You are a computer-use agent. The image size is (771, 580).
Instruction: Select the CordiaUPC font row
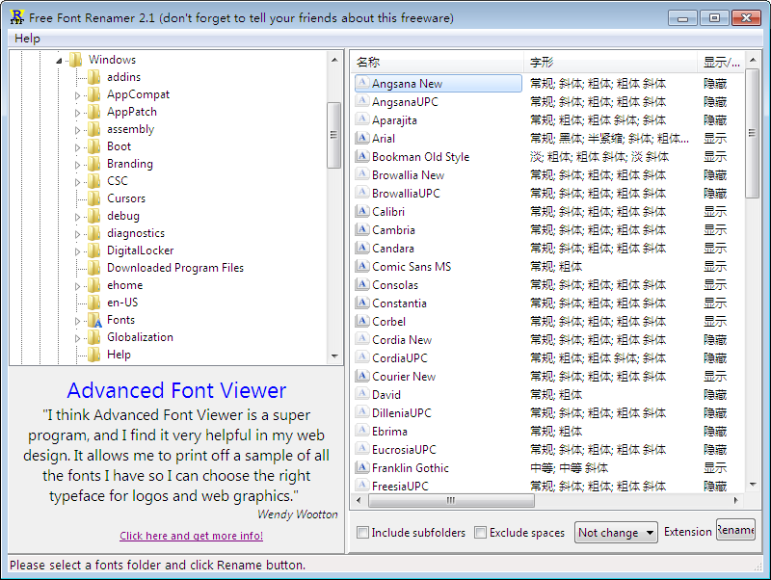pos(547,357)
